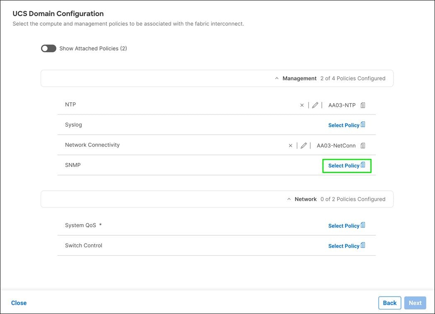Close the UCS Domain Configuration dialog

tap(19, 303)
